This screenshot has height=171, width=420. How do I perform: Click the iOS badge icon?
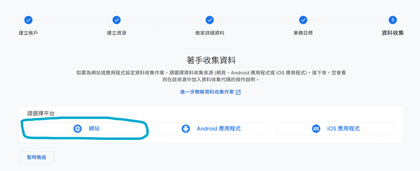coord(316,129)
